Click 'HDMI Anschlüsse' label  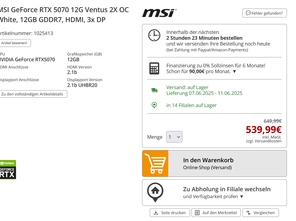point(14,67)
